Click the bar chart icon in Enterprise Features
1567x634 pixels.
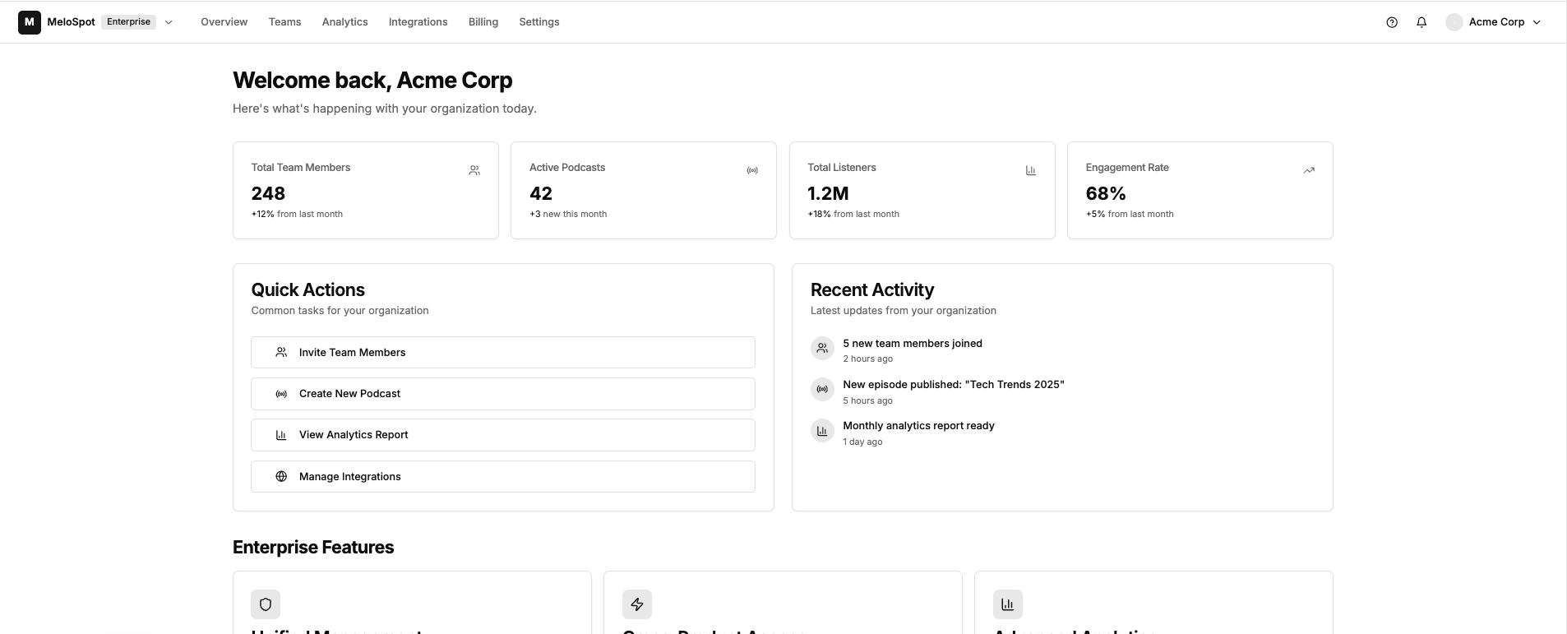click(x=1008, y=604)
